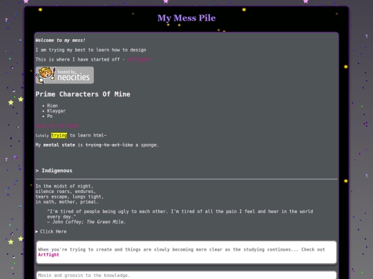Image resolution: width=373 pixels, height=279 pixels.
Task: Open the Artfight link in intro paragraph
Action: coord(139,59)
